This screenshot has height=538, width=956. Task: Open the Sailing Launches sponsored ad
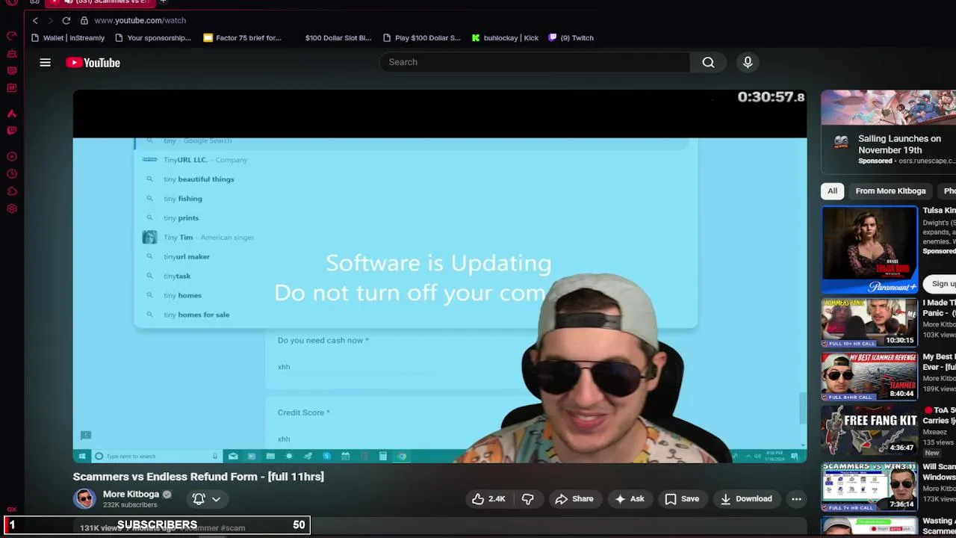[888, 132]
